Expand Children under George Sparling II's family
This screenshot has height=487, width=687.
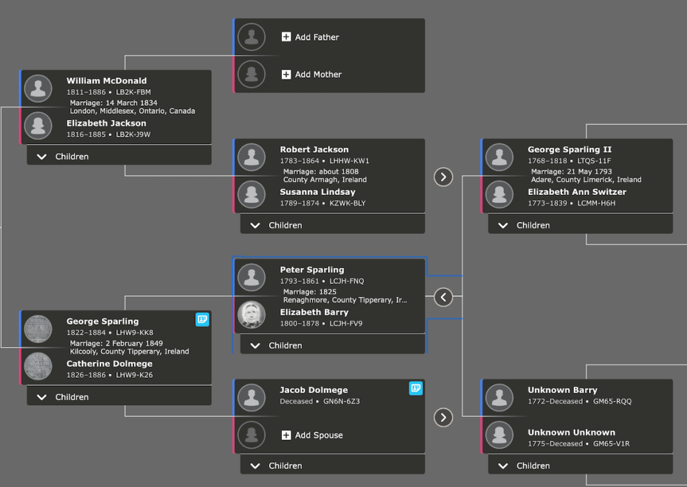[524, 226]
